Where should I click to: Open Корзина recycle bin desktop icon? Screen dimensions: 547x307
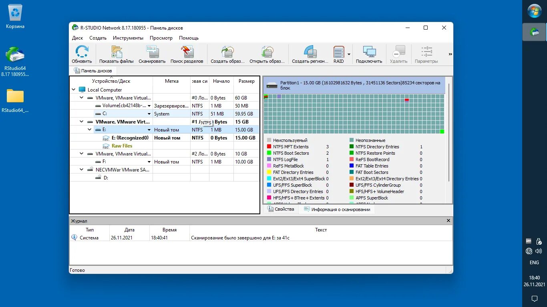(x=15, y=17)
